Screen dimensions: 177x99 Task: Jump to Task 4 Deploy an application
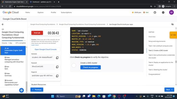[161, 64]
